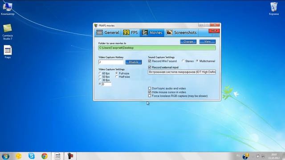This screenshot has width=285, height=160.
Task: Click the Camtasia recorder taskbar button
Action: (x=70, y=156)
